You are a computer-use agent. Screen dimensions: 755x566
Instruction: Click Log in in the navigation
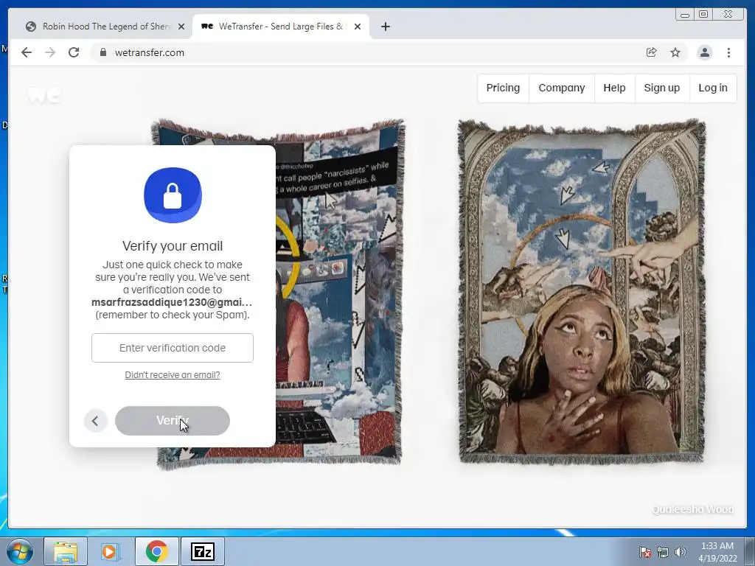click(713, 88)
